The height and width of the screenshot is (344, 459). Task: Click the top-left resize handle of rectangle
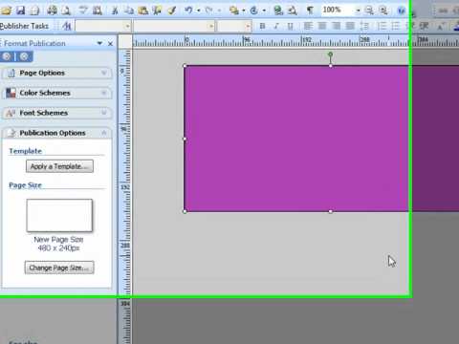(185, 66)
